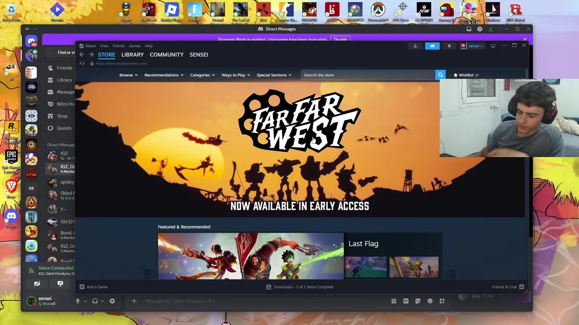This screenshot has height=325, width=579.
Task: Open the Friends menu in Steam
Action: click(x=119, y=46)
